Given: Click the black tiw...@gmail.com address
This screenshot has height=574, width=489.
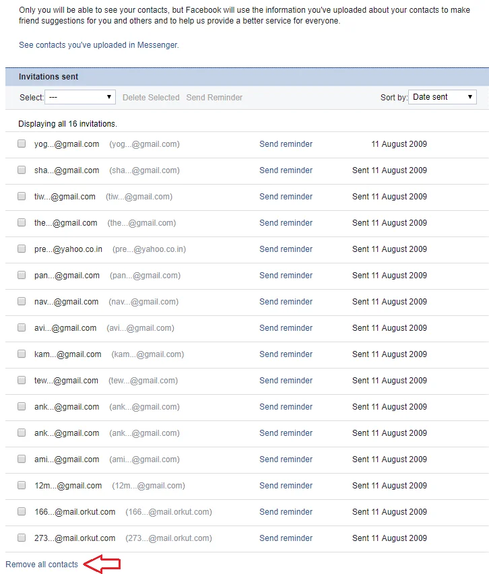Looking at the screenshot, I should [65, 197].
